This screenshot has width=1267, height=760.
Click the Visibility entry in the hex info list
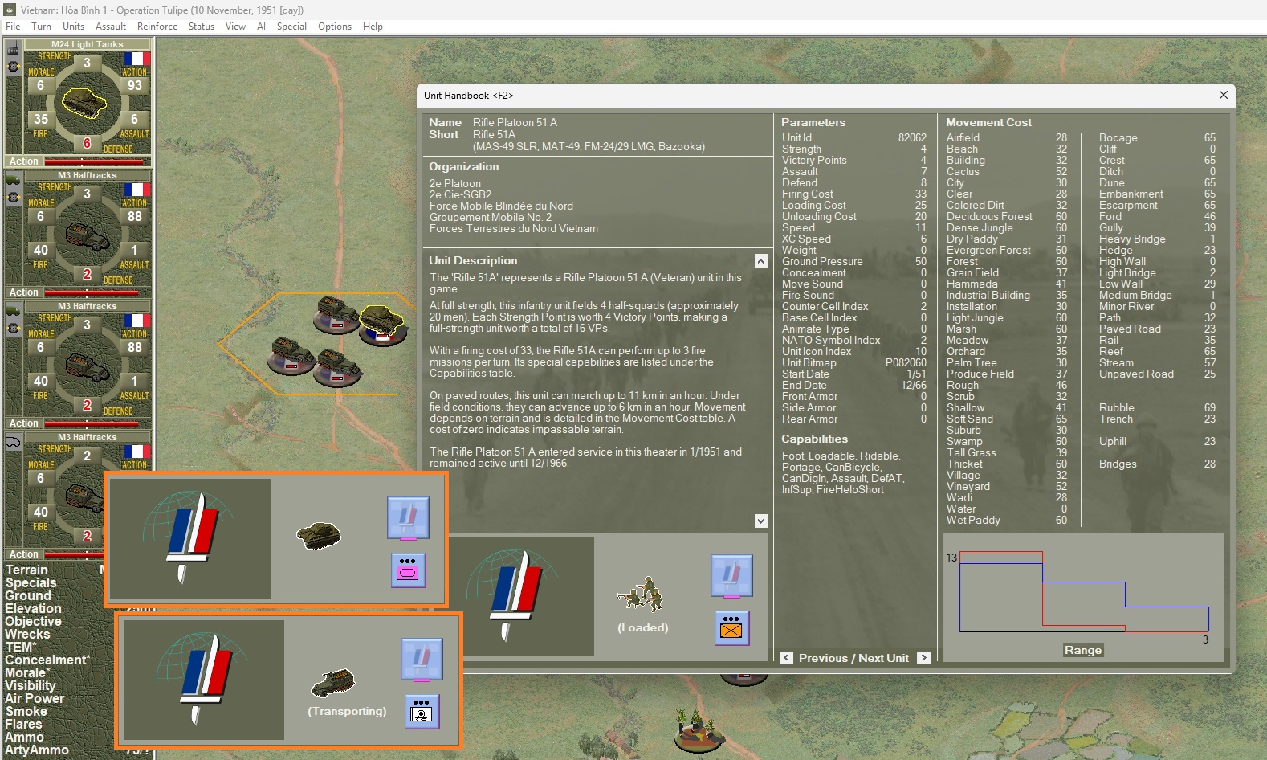pos(31,685)
